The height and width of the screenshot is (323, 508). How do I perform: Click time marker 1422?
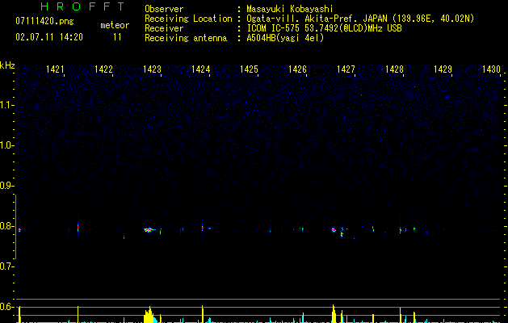tap(103, 69)
